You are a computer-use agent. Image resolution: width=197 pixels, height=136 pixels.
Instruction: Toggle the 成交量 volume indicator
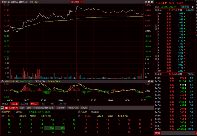click(14, 104)
